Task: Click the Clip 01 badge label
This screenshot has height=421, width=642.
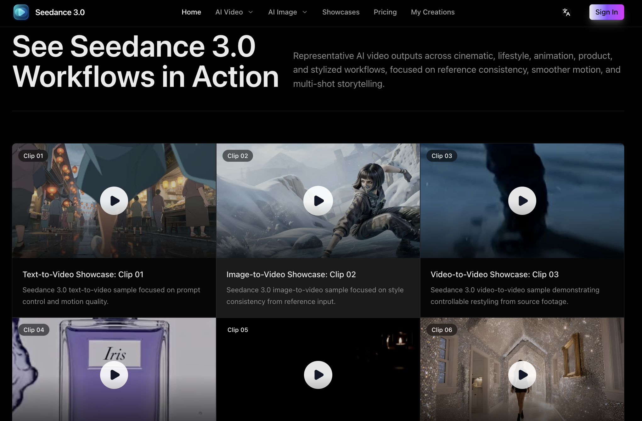Action: 33,156
